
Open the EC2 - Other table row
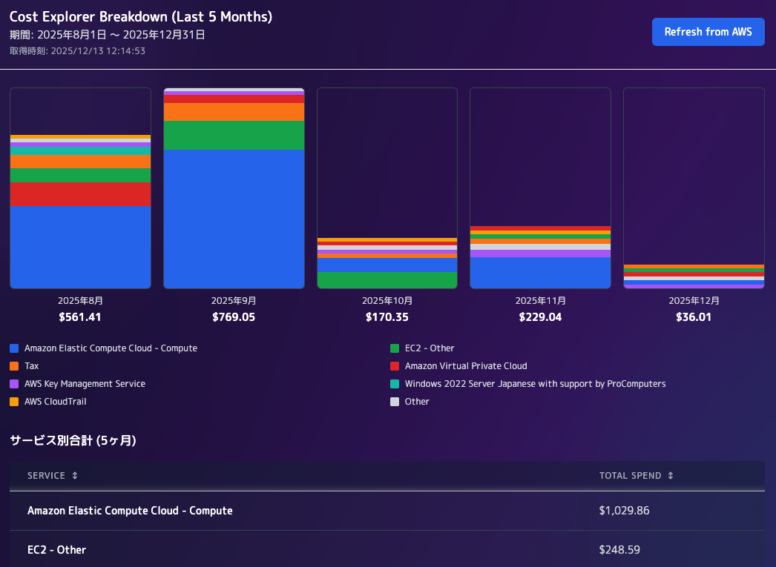[387, 548]
